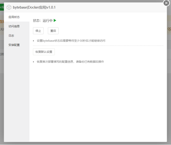Stop the app with the 停止 button
This screenshot has height=145, width=171.
[38, 31]
